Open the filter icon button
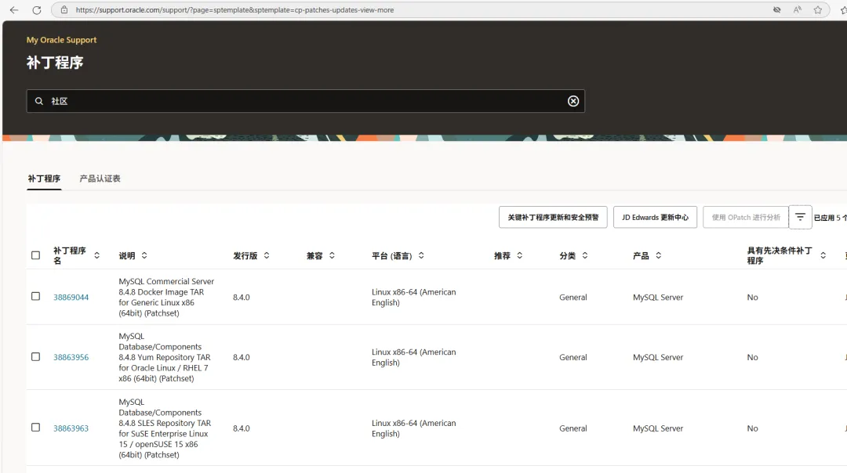The image size is (847, 473). click(800, 217)
